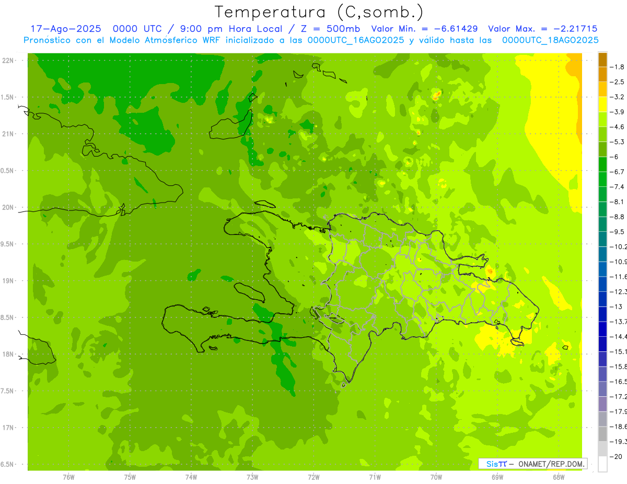The image size is (627, 484).
Task: Click the "22N" latitude label
Action: pyautogui.click(x=7, y=61)
